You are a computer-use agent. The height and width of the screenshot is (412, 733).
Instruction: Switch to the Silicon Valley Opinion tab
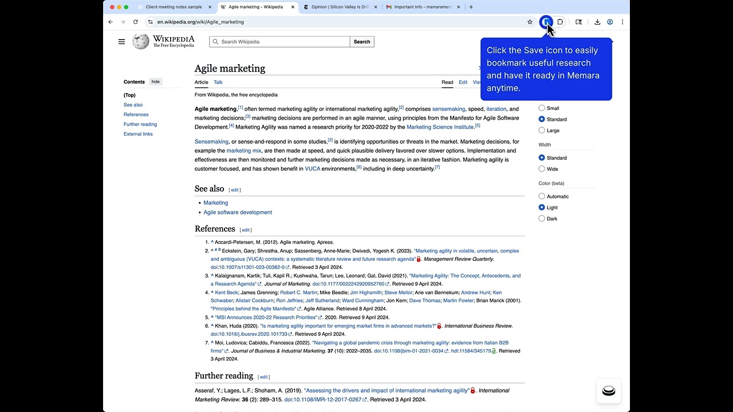point(340,7)
